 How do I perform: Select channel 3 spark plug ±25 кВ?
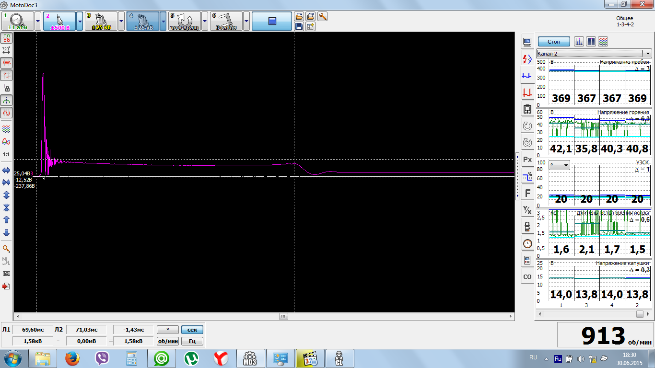click(x=101, y=21)
